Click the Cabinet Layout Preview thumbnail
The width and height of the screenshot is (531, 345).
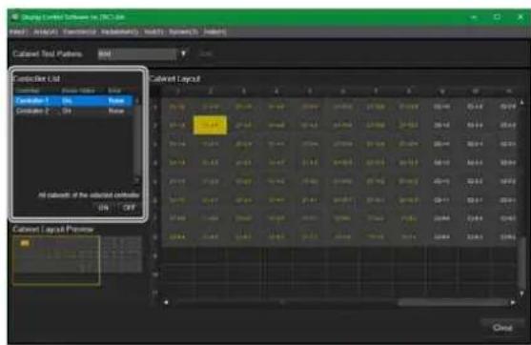(x=77, y=260)
